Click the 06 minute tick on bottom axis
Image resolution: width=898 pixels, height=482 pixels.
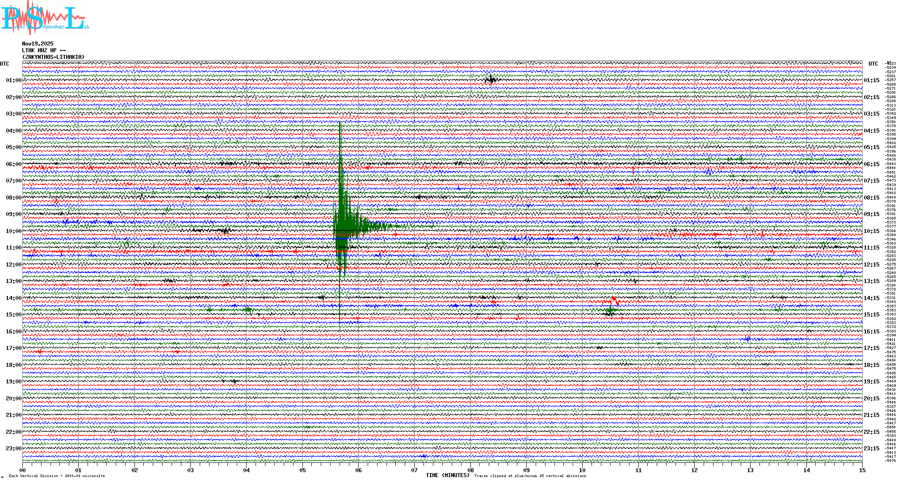point(358,470)
